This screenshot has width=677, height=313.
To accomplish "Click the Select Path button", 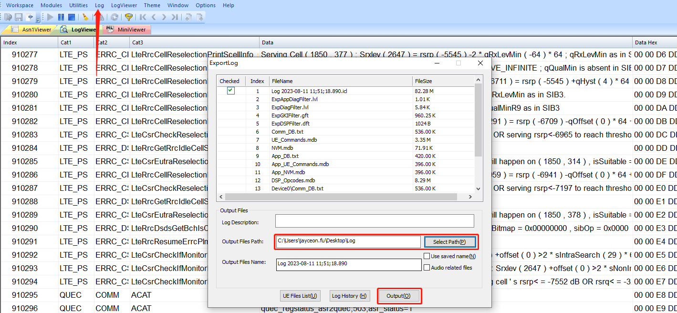I will click(x=449, y=242).
